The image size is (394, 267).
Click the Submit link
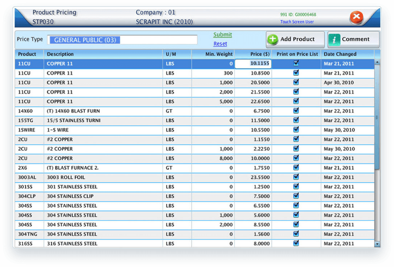click(x=223, y=35)
